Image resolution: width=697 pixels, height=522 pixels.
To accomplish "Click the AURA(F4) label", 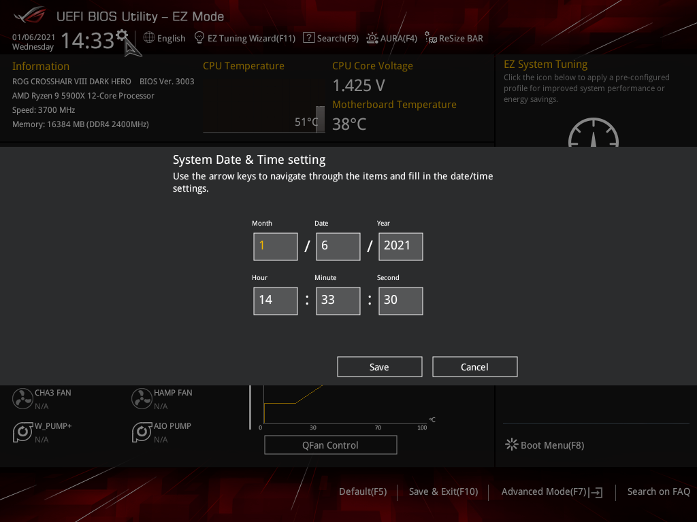I will coord(399,38).
